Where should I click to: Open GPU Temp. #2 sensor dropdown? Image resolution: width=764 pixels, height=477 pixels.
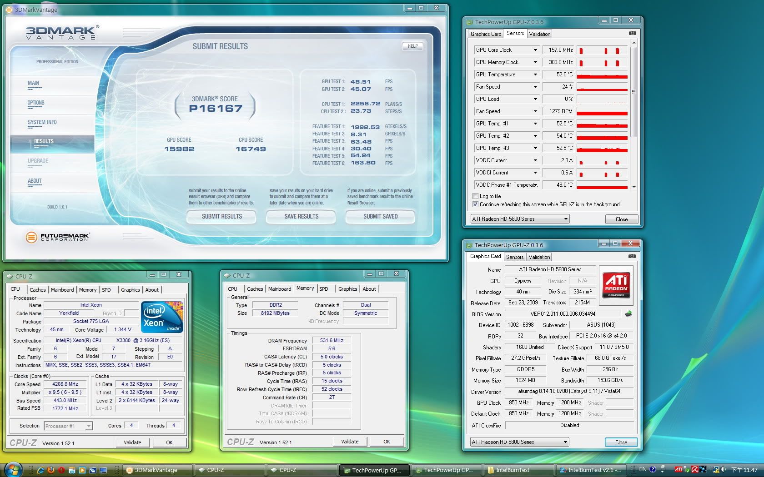click(x=535, y=136)
